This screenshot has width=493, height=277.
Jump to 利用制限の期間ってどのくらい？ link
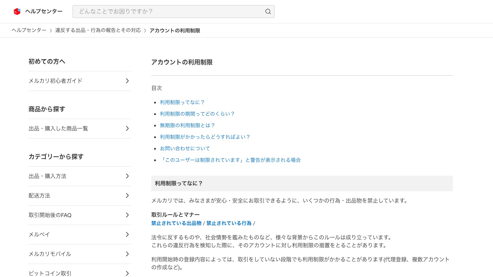tap(197, 114)
